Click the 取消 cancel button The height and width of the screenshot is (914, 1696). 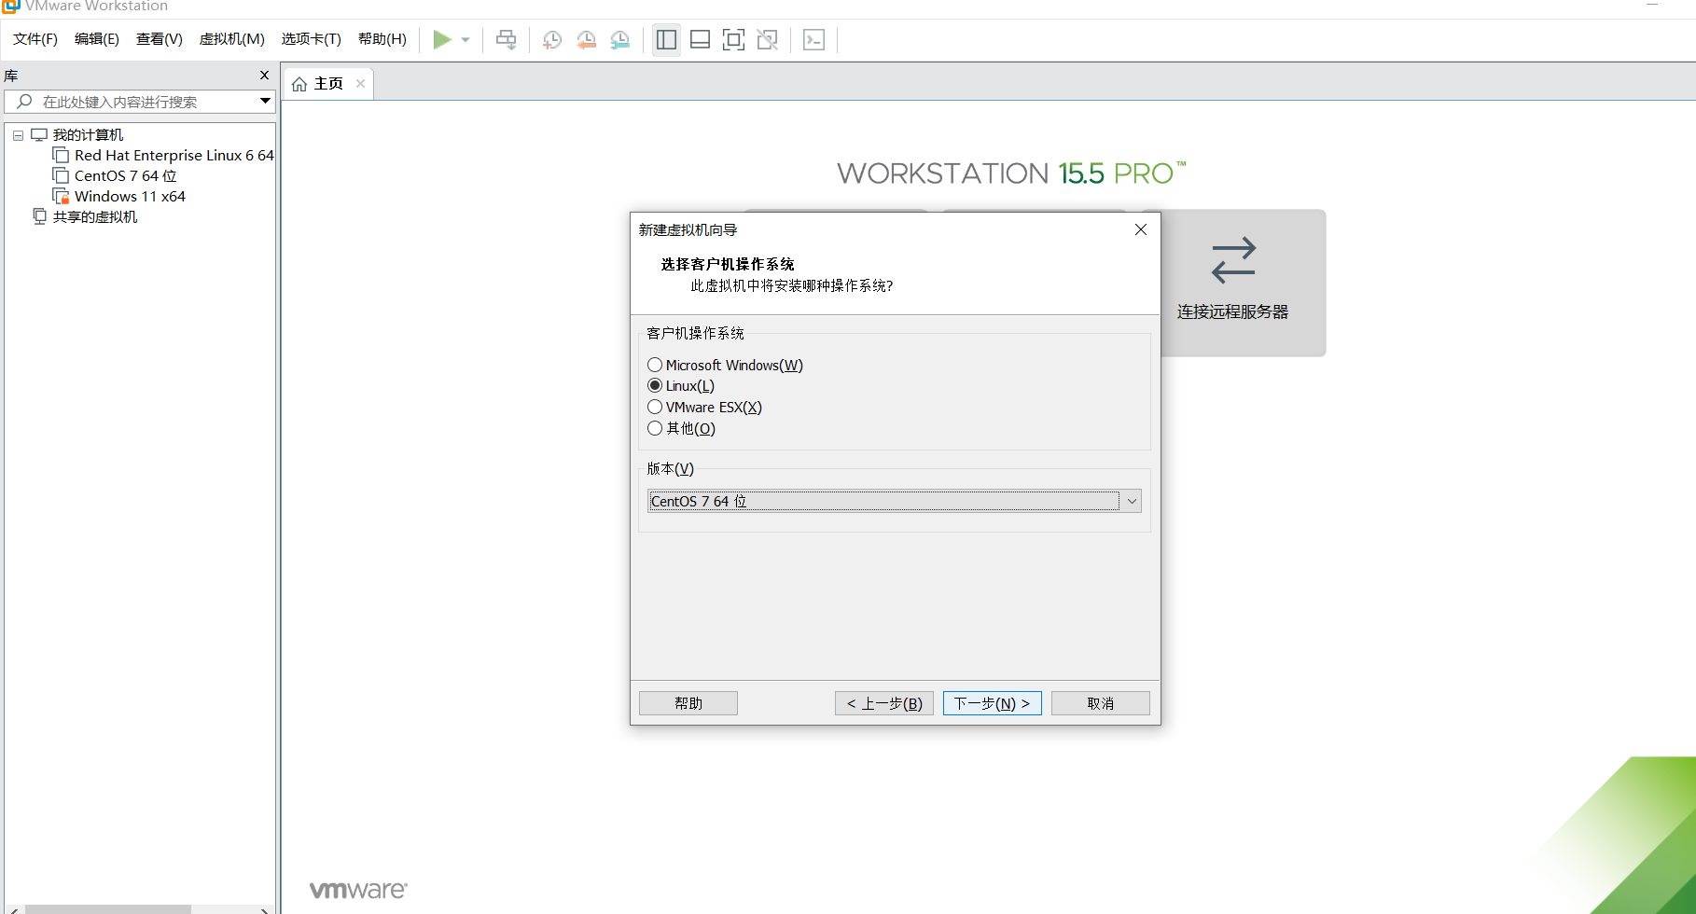[1101, 703]
